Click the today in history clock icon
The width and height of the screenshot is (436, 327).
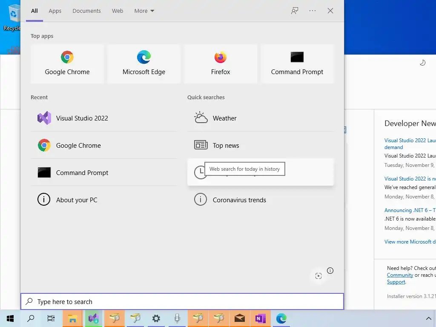(199, 173)
